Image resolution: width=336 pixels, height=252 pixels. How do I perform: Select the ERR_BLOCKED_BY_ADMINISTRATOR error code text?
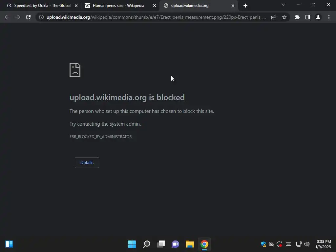(x=100, y=137)
